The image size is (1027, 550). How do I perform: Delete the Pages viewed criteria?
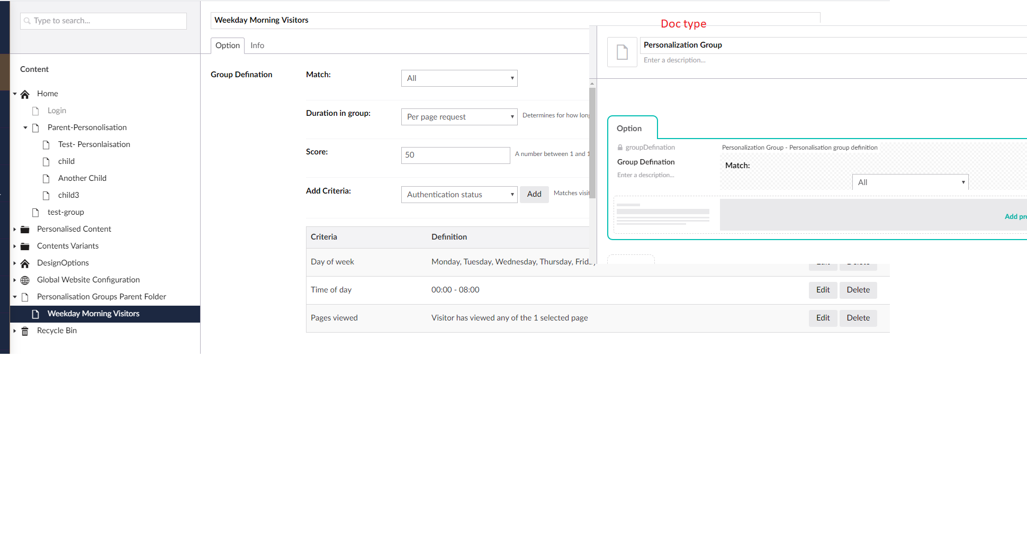pos(858,318)
